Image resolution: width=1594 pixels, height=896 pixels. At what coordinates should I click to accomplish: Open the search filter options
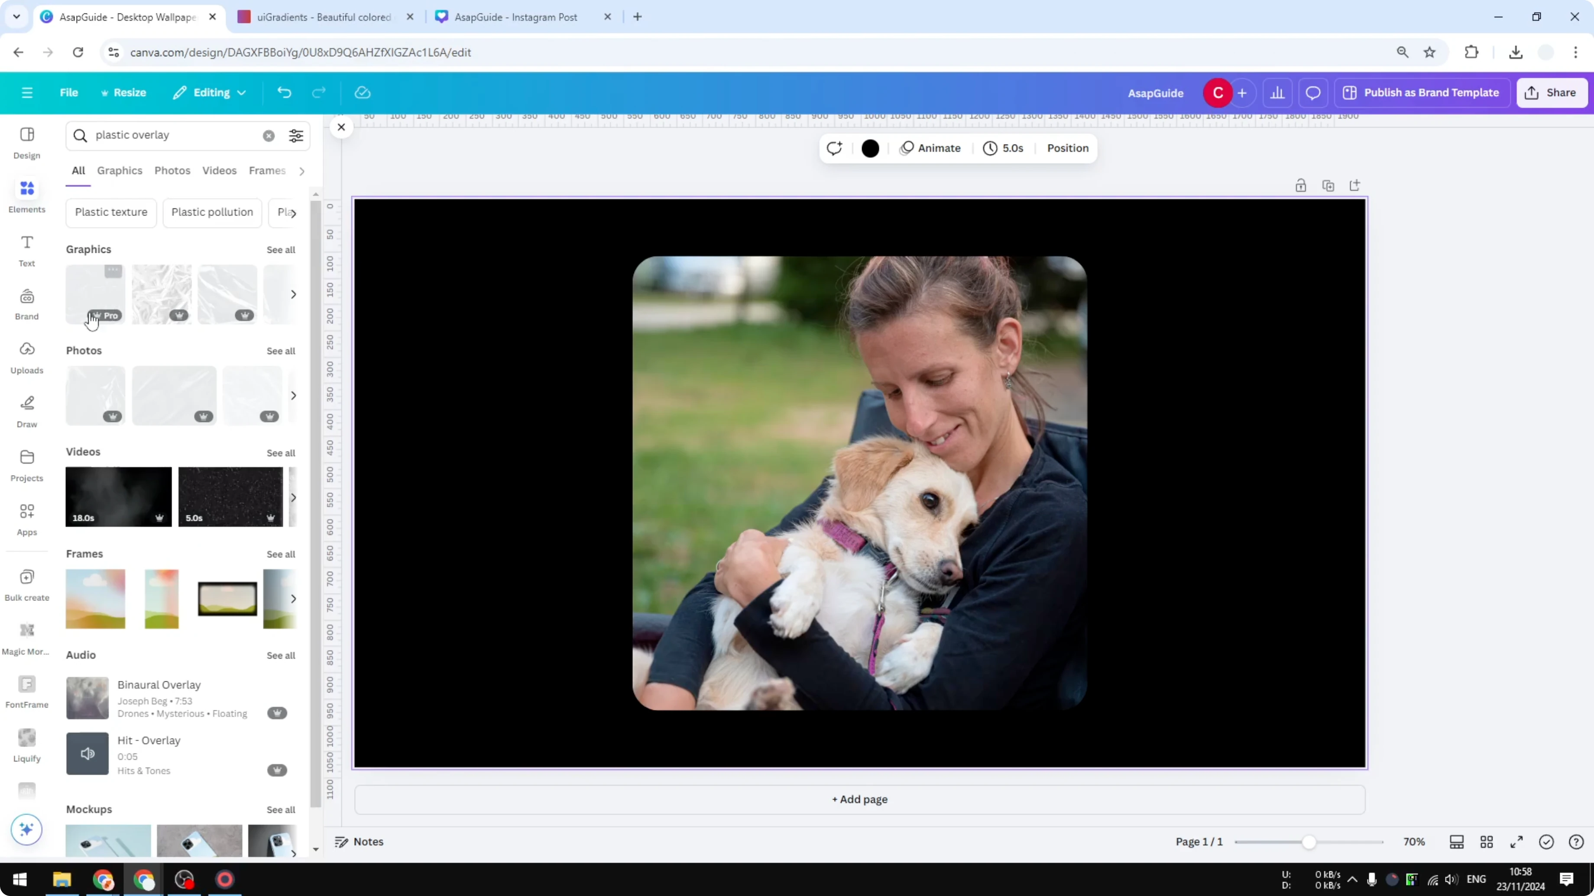click(x=296, y=135)
